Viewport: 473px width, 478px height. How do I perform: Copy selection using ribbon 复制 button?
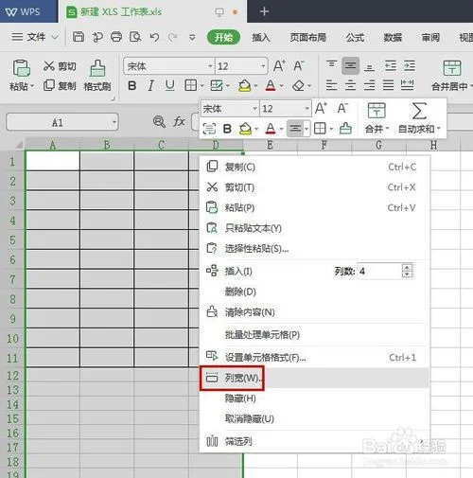pyautogui.click(x=60, y=85)
